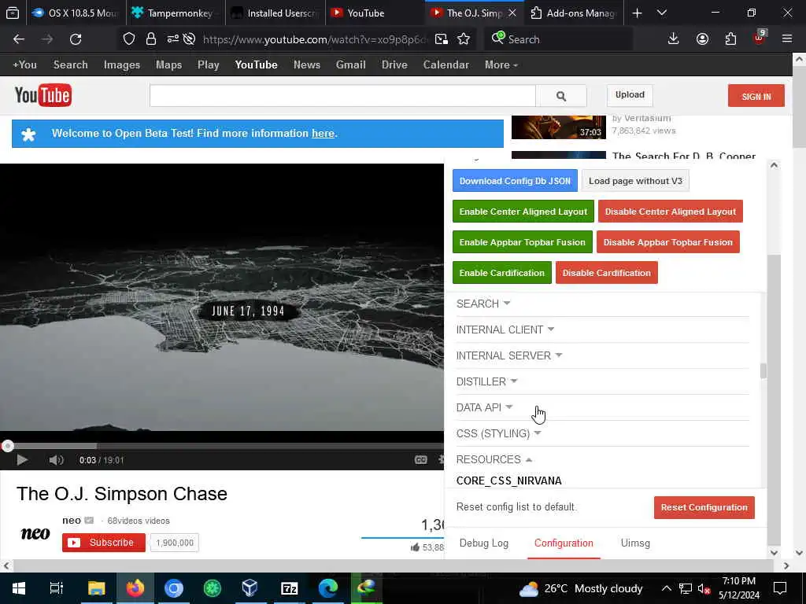Viewport: 806px width, 604px height.
Task: Open Microsoft Edge from the taskbar
Action: pyautogui.click(x=328, y=588)
